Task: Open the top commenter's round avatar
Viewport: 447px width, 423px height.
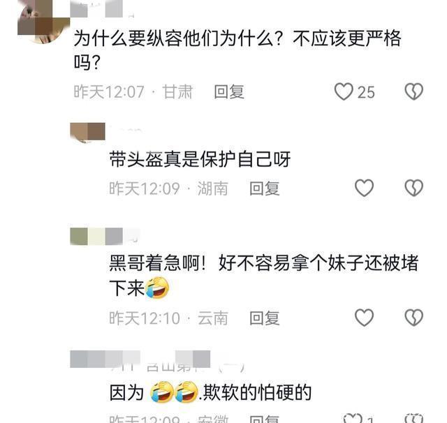Action: (x=43, y=22)
